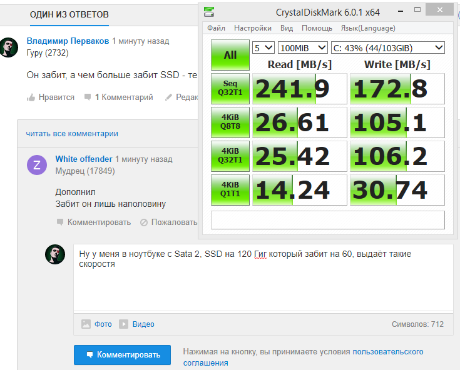Click the blue Комментировать submit button
Image resolution: width=460 pixels, height=370 pixels.
(122, 355)
